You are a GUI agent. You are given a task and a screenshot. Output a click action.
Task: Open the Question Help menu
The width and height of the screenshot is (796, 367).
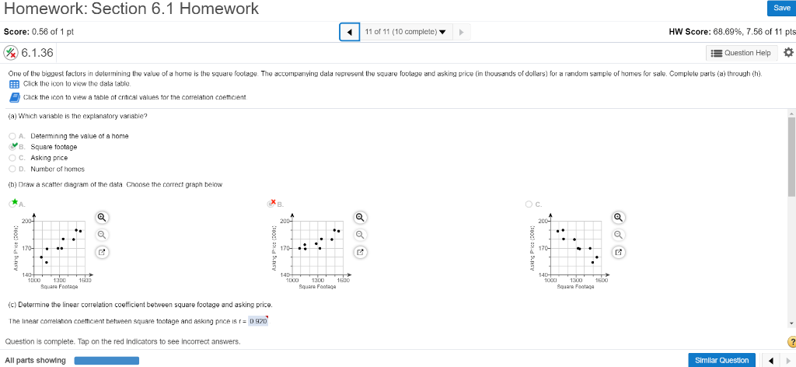point(741,53)
